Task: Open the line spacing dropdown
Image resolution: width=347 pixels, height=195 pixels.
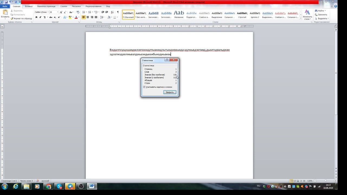Action: tap(102, 17)
